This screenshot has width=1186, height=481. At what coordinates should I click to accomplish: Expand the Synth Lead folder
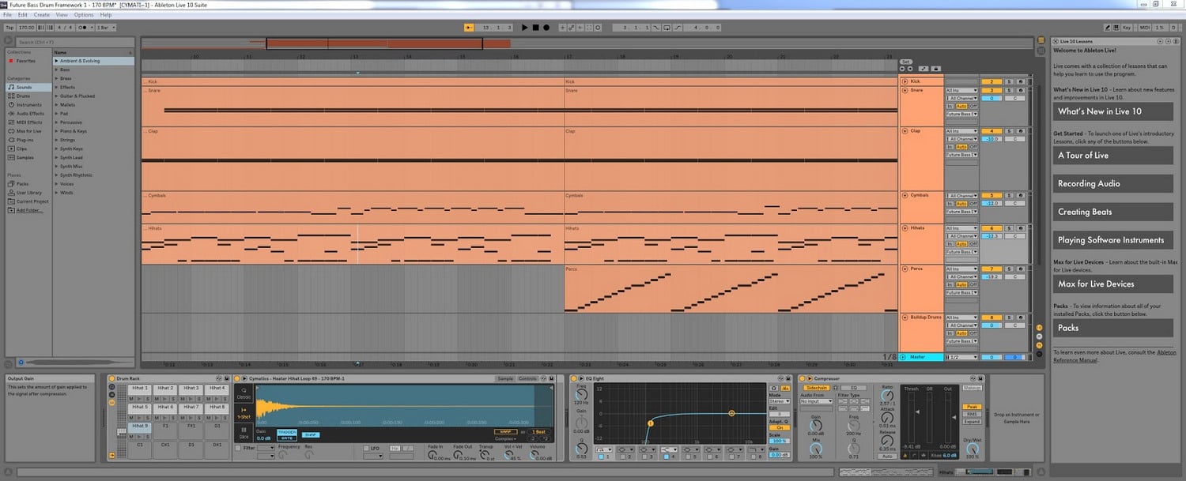pos(56,158)
